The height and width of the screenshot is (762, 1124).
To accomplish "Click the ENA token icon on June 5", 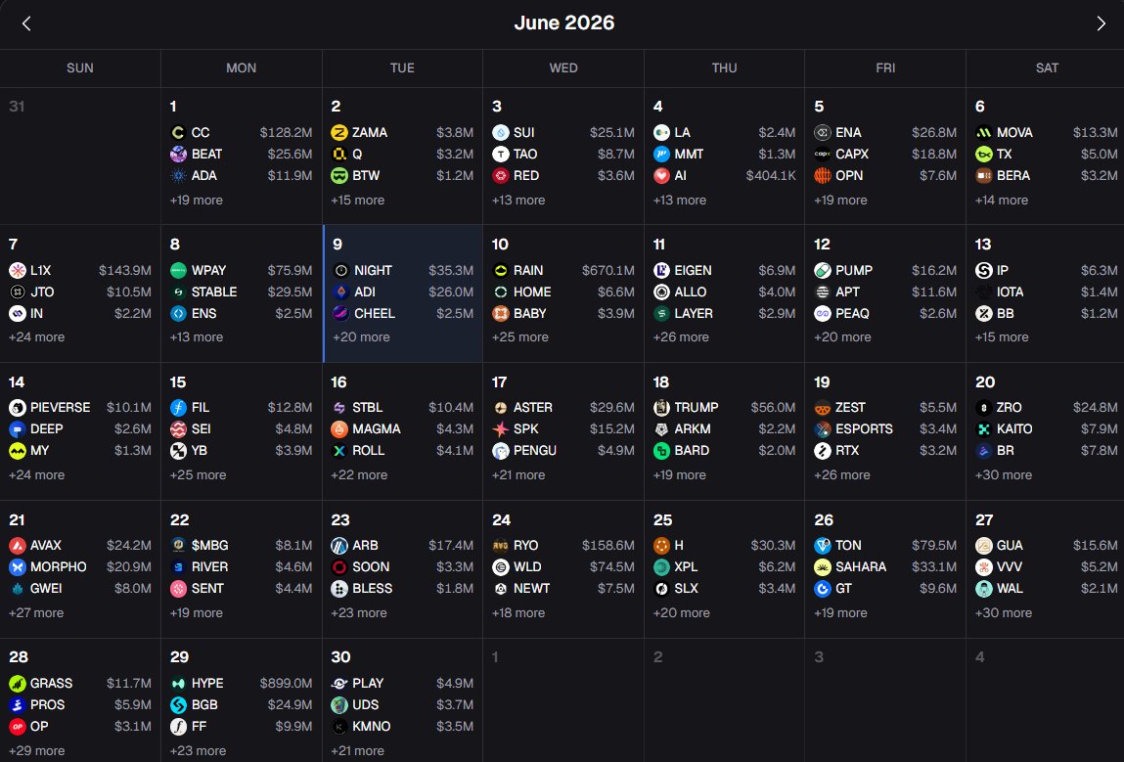I will (x=822, y=133).
